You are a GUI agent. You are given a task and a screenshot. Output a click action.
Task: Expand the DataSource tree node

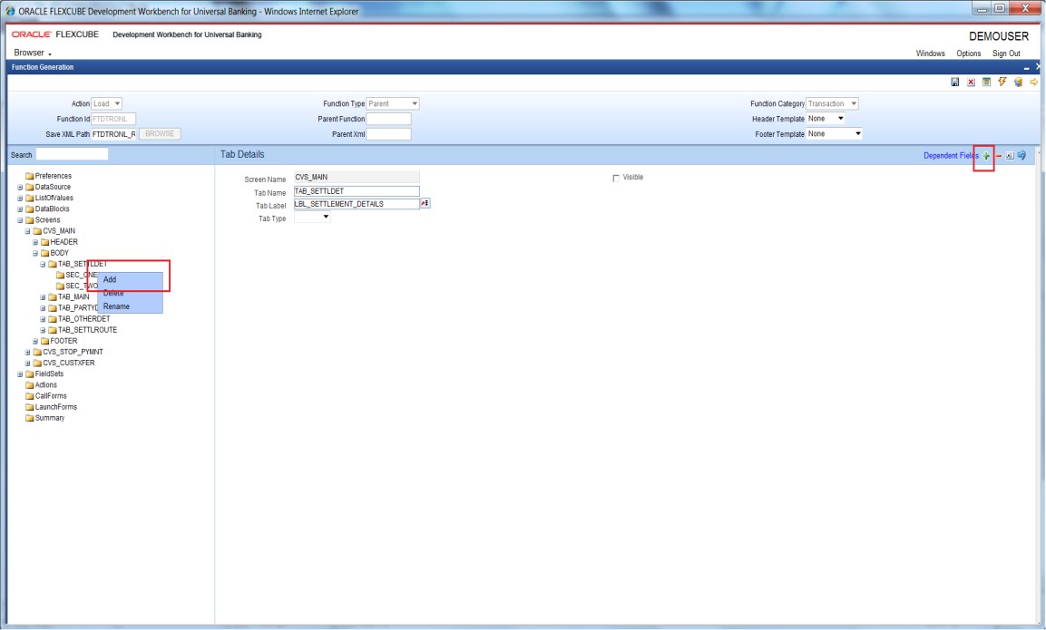click(x=20, y=188)
